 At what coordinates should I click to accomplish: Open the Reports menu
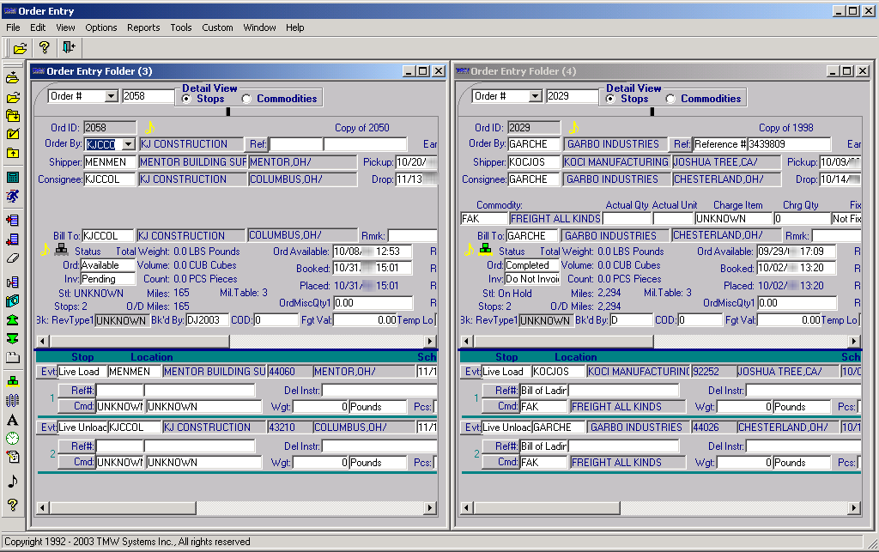tap(143, 27)
